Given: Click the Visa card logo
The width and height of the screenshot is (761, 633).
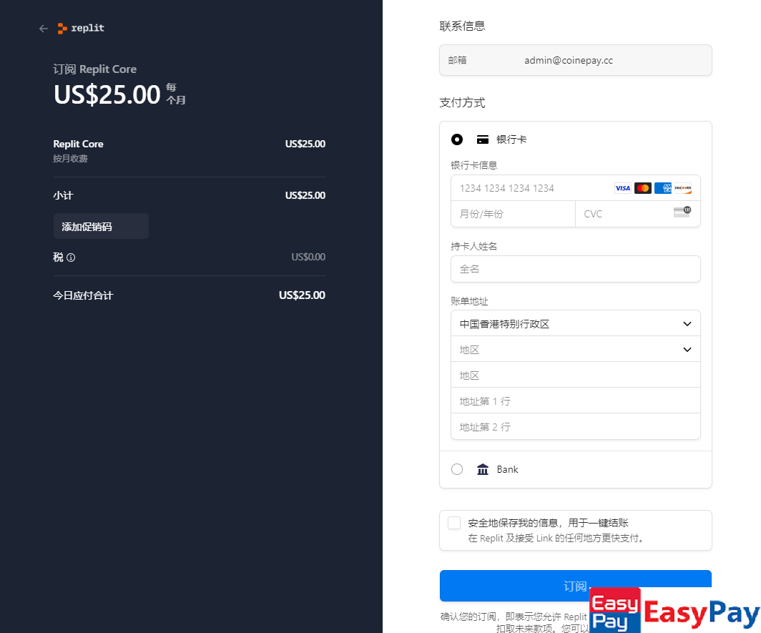Looking at the screenshot, I should (623, 188).
